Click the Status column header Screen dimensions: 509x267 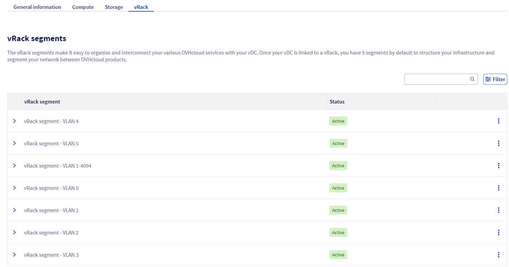[x=337, y=102]
